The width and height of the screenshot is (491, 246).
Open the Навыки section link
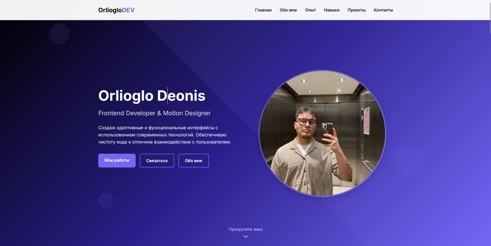[x=331, y=10]
